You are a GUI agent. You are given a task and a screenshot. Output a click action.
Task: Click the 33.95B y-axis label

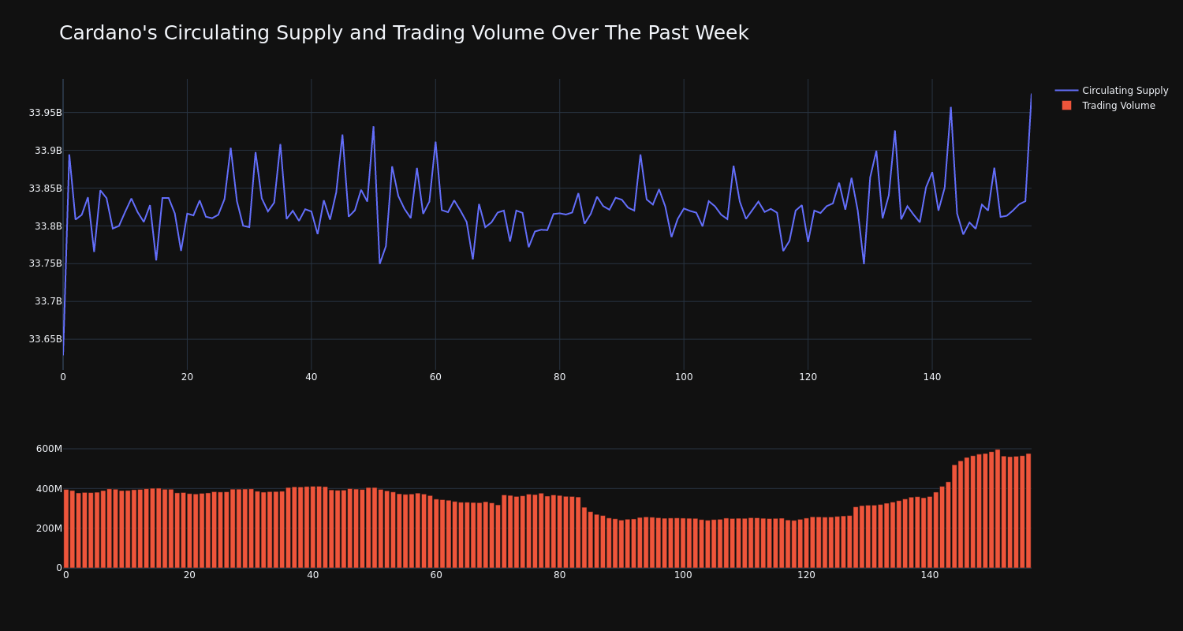coord(45,113)
